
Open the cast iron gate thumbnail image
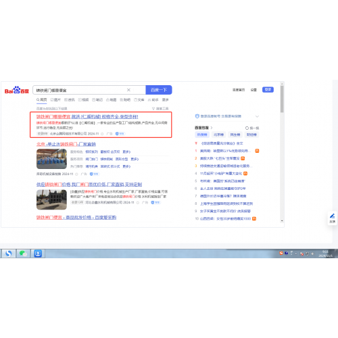coord(51,199)
